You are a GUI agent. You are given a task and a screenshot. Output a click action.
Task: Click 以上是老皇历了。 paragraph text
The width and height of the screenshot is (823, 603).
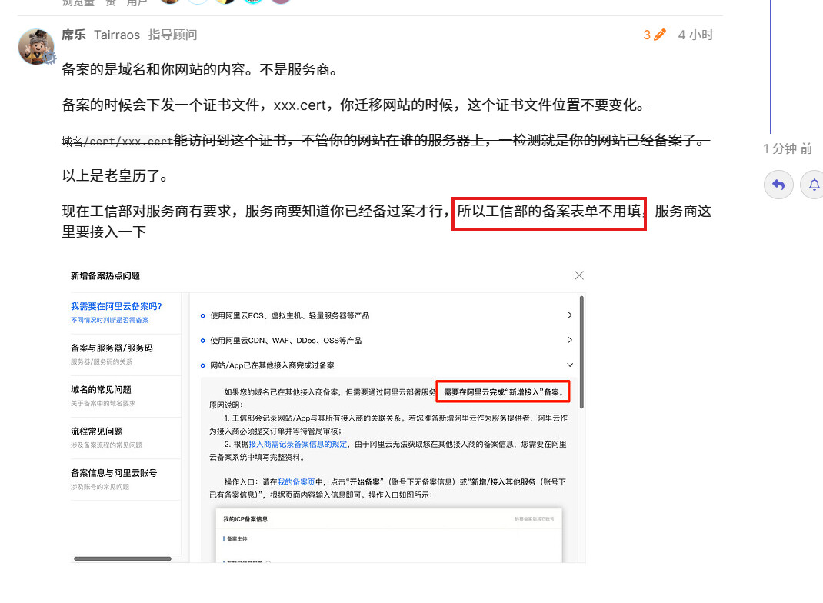[x=116, y=175]
